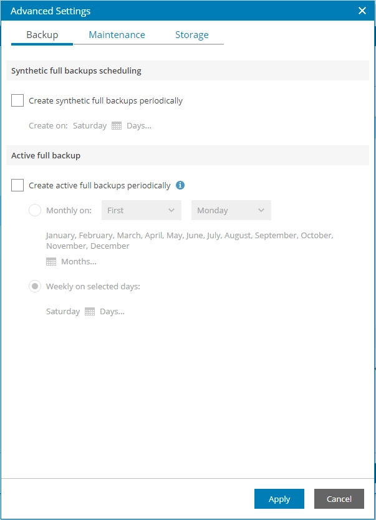The image size is (376, 520).
Task: Expand the Monday weekday dropdown
Action: 231,210
